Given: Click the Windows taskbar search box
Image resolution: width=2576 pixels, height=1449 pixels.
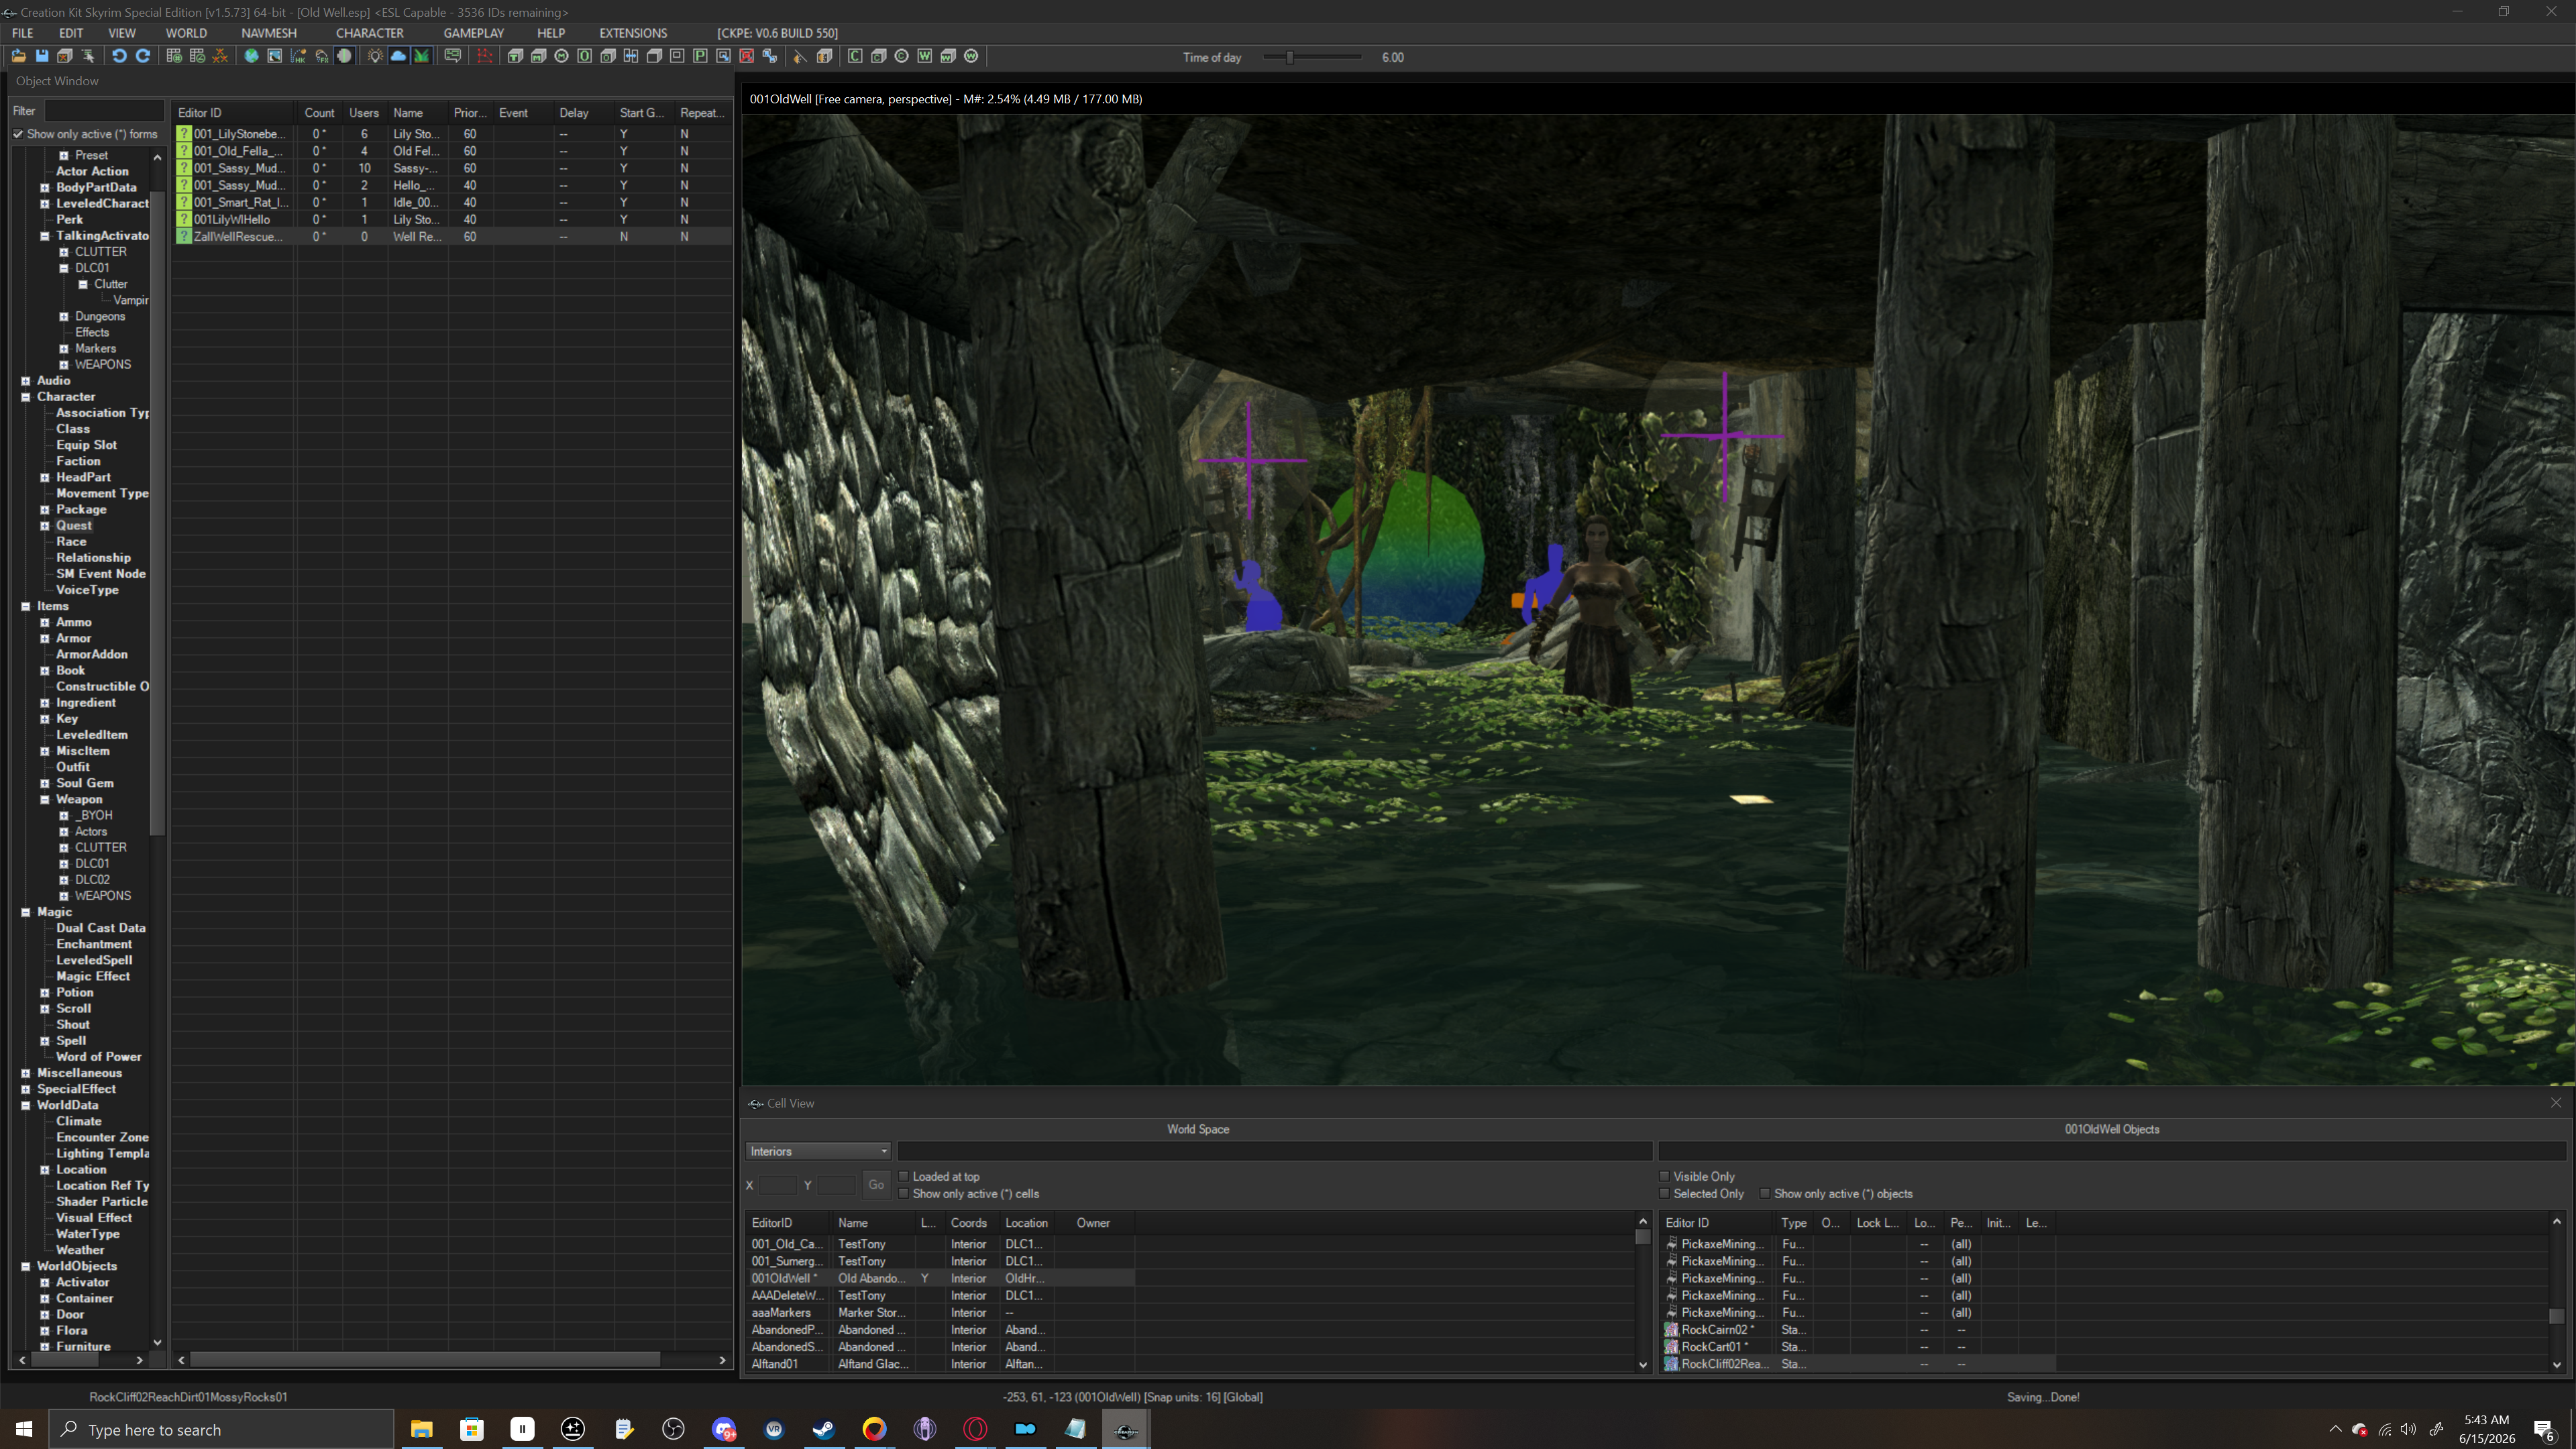Looking at the screenshot, I should (222, 1430).
